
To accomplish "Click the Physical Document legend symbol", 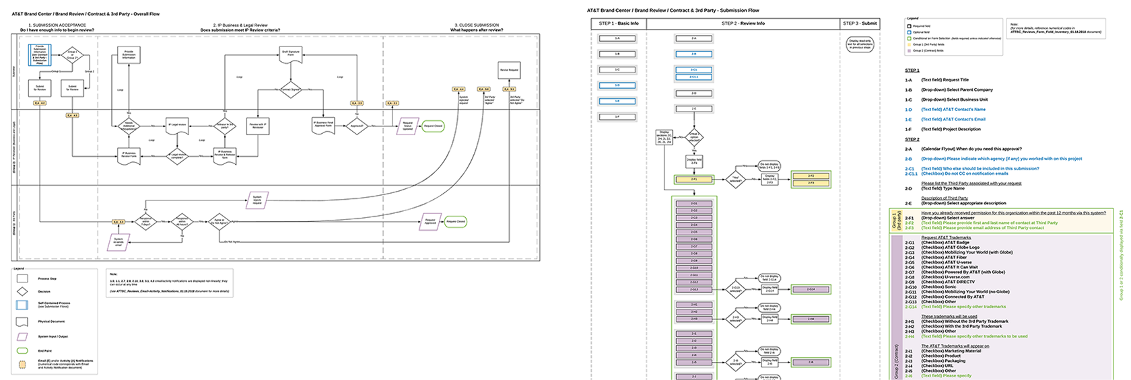I will point(22,321).
